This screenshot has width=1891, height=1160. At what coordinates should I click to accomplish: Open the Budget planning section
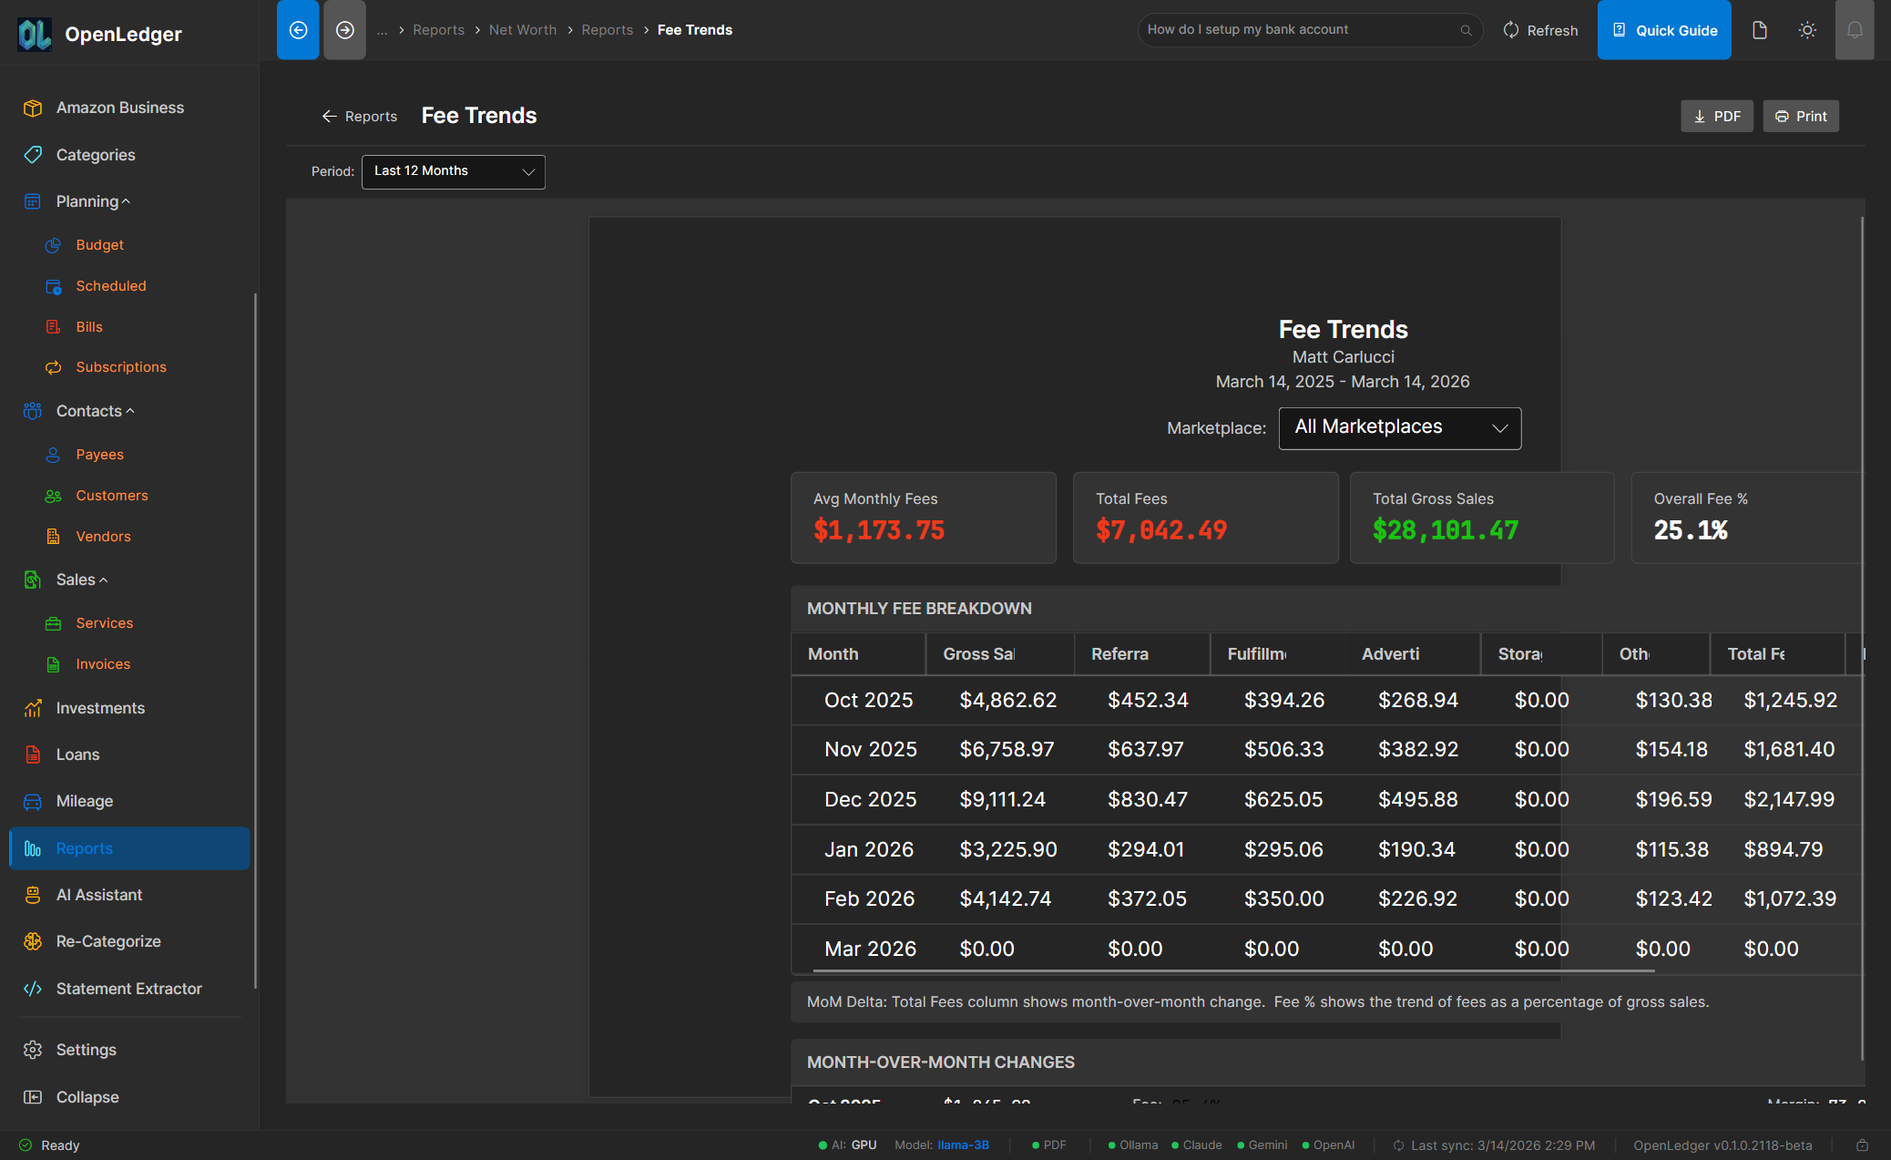click(99, 244)
